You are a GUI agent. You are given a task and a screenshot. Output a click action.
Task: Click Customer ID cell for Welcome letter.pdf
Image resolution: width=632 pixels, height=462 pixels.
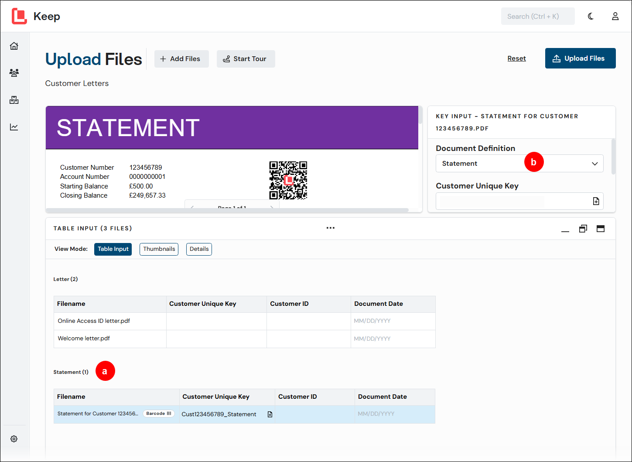[309, 339]
